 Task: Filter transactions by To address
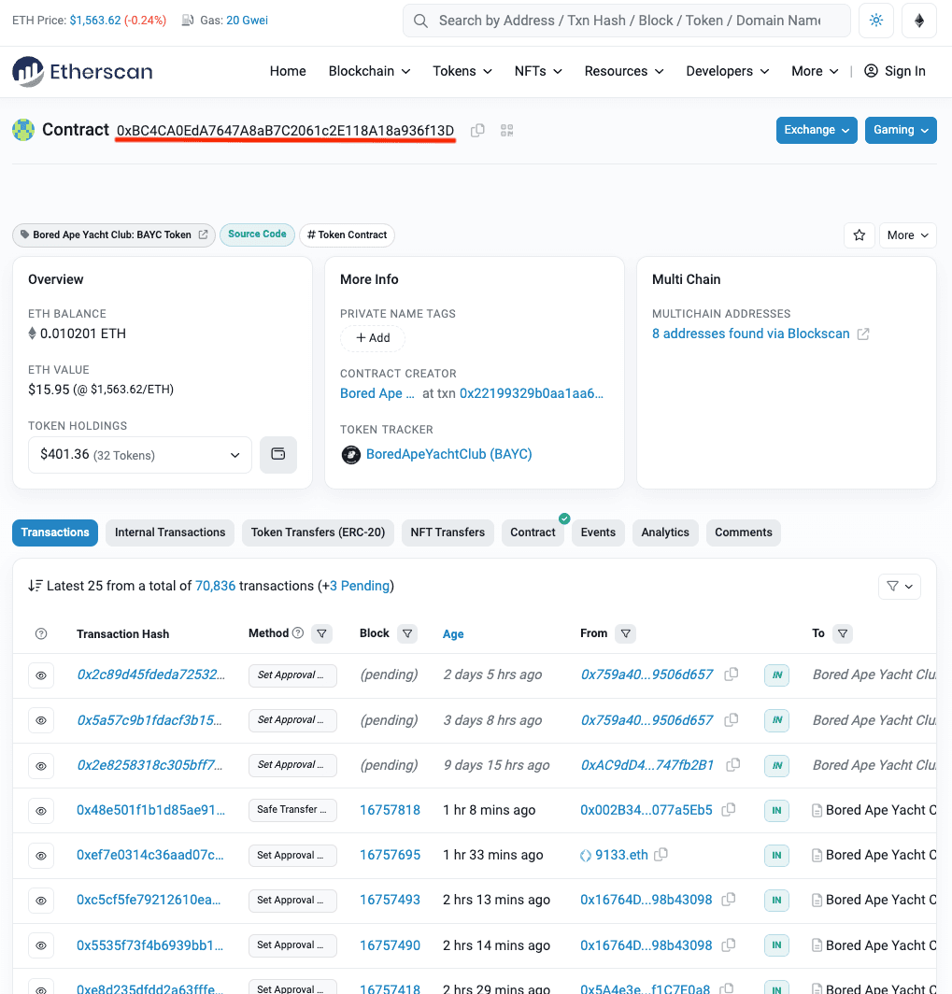843,633
